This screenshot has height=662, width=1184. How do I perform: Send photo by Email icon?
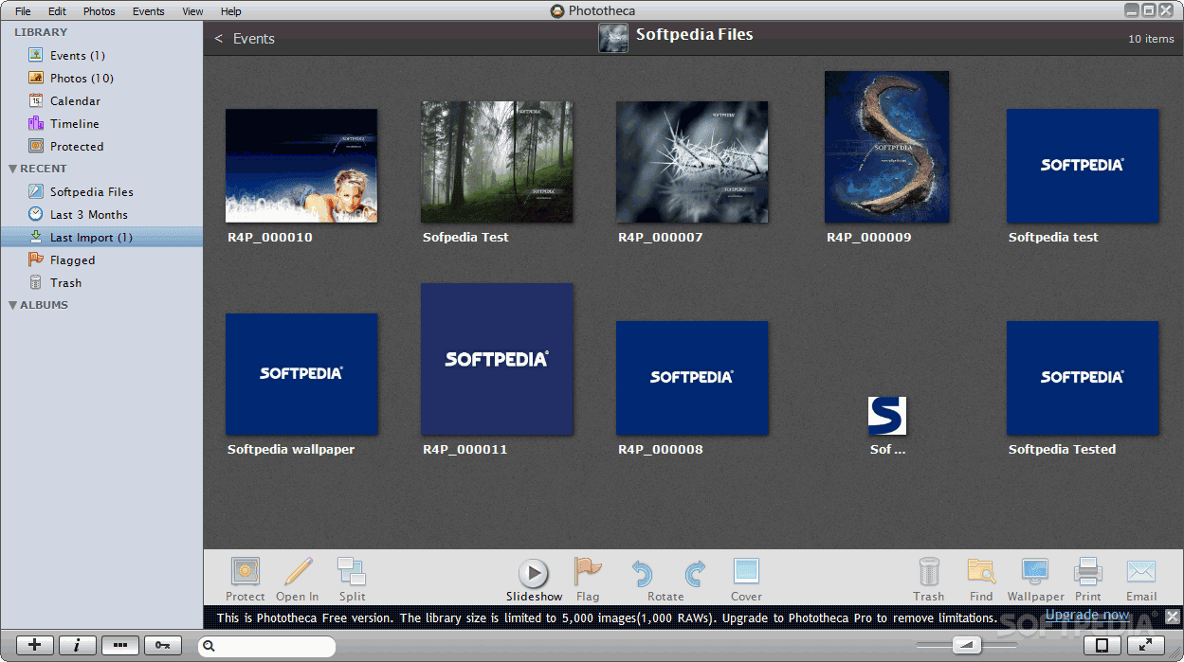1141,572
